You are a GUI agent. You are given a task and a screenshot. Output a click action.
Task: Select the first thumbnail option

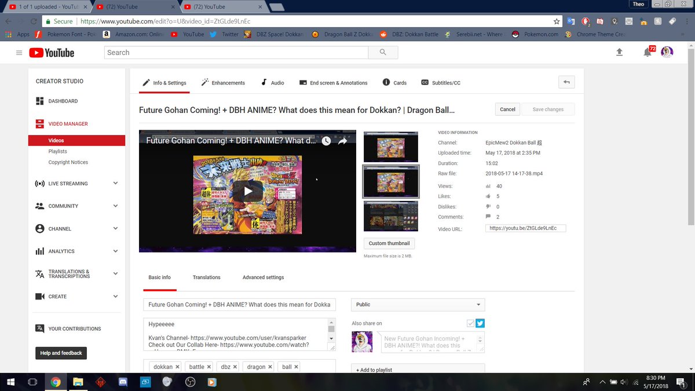pyautogui.click(x=391, y=147)
